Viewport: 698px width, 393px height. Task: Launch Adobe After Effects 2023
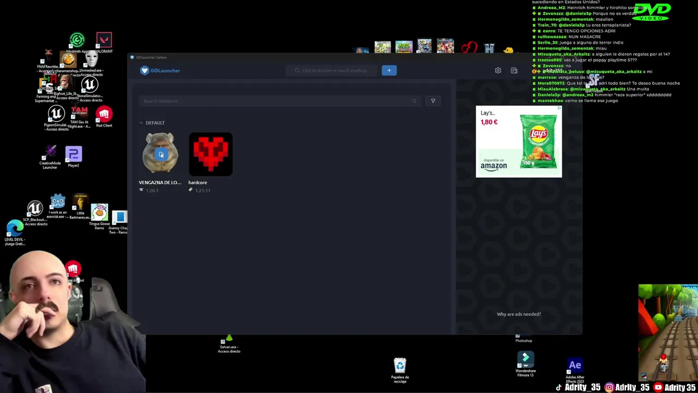coord(575,371)
